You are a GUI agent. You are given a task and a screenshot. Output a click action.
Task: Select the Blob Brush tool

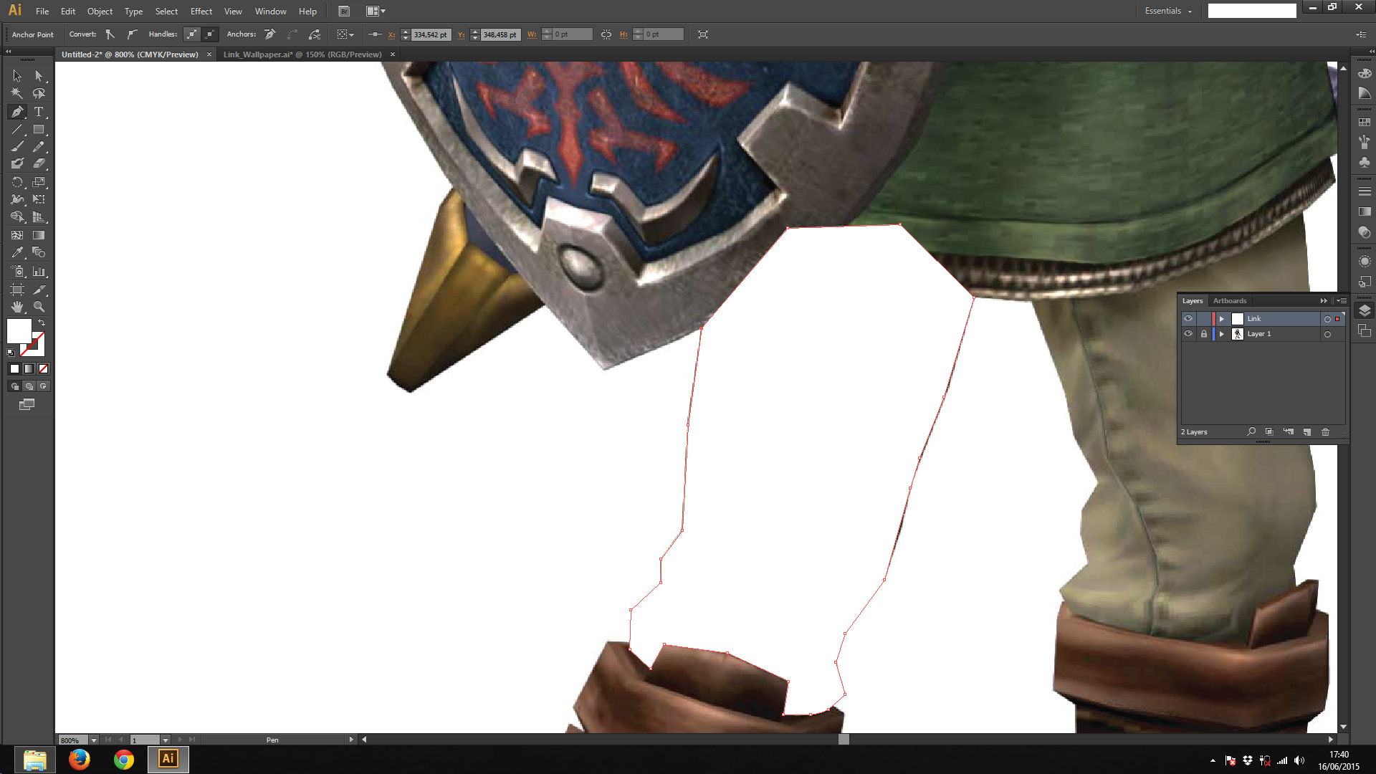[17, 163]
